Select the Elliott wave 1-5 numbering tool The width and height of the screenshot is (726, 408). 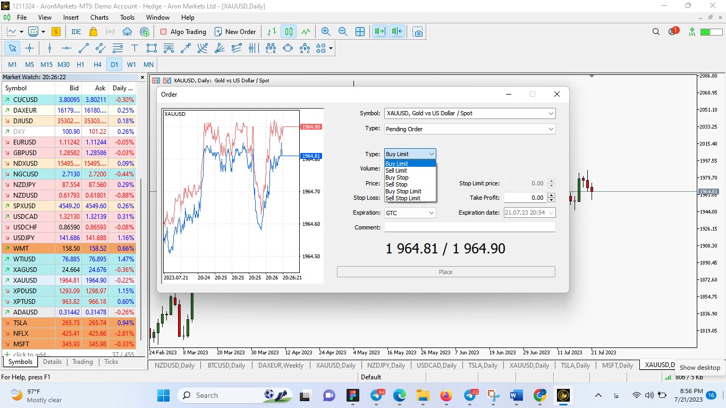click(271, 48)
